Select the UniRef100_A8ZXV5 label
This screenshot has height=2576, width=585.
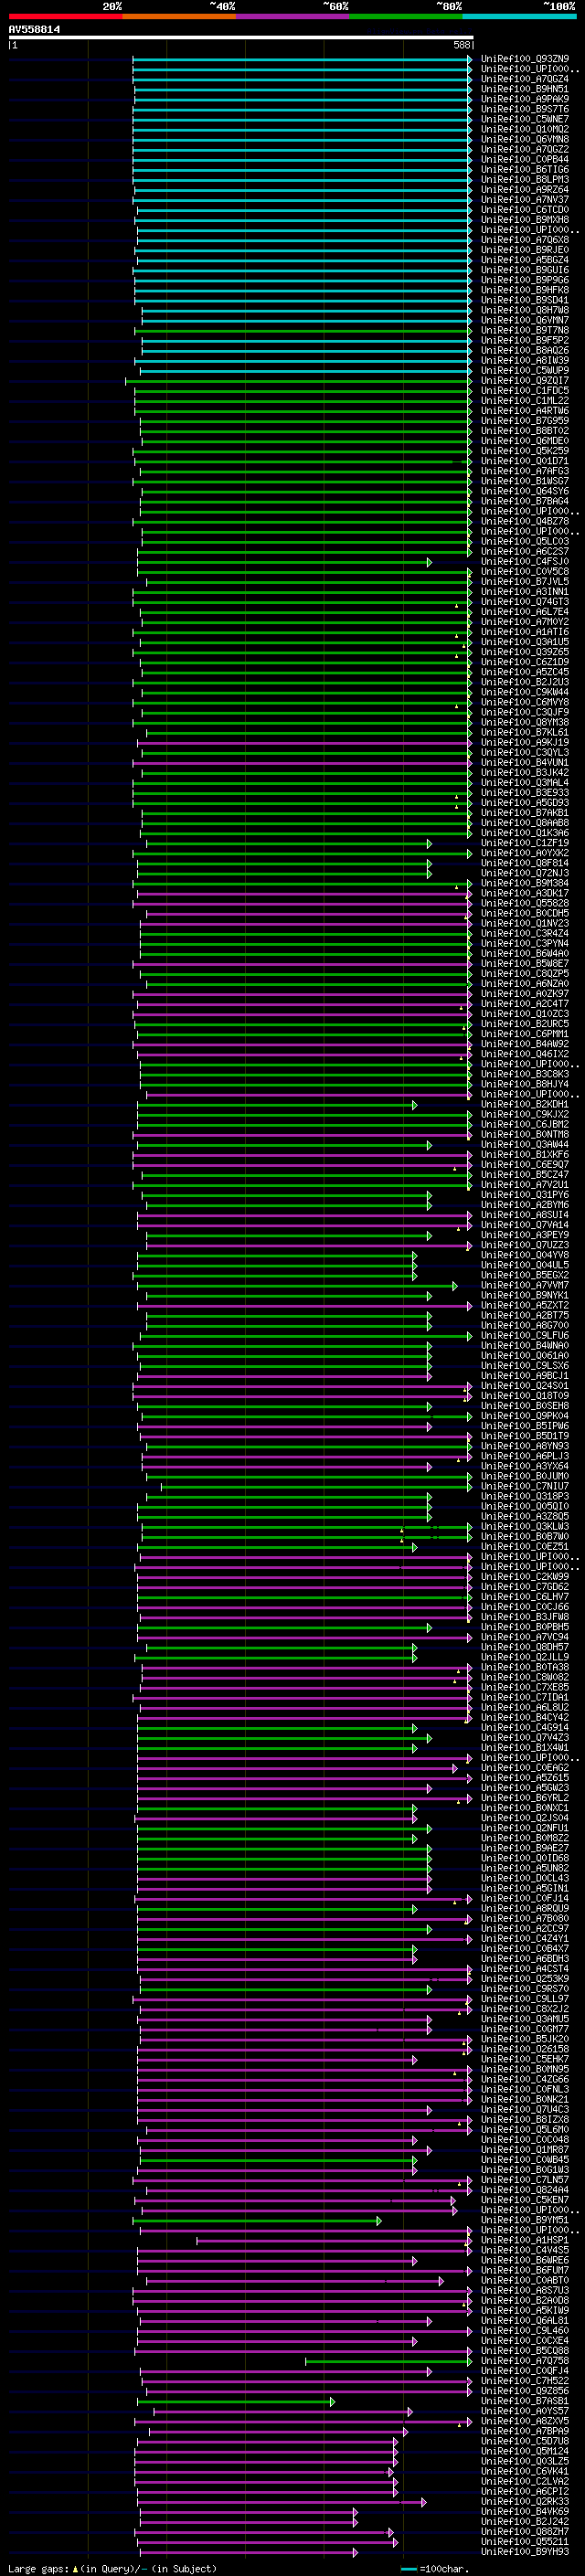[x=525, y=2422]
